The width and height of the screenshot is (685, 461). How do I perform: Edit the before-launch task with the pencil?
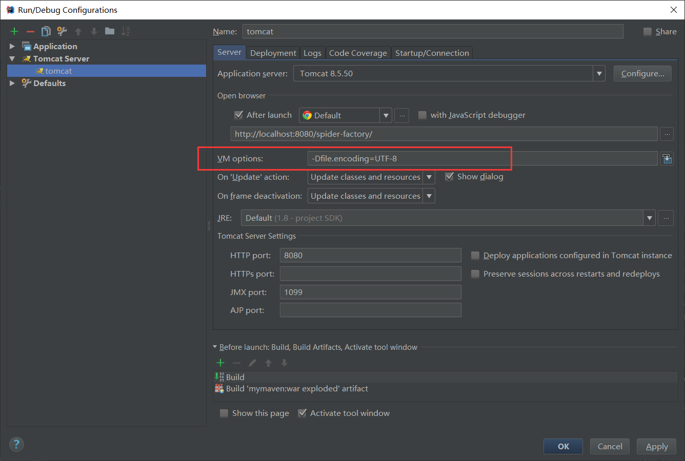pyautogui.click(x=252, y=363)
